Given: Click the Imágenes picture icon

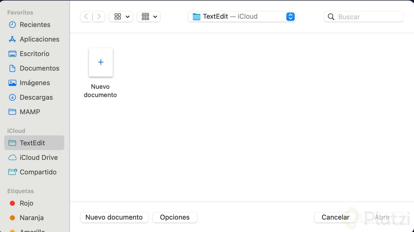Looking at the screenshot, I should tap(12, 83).
